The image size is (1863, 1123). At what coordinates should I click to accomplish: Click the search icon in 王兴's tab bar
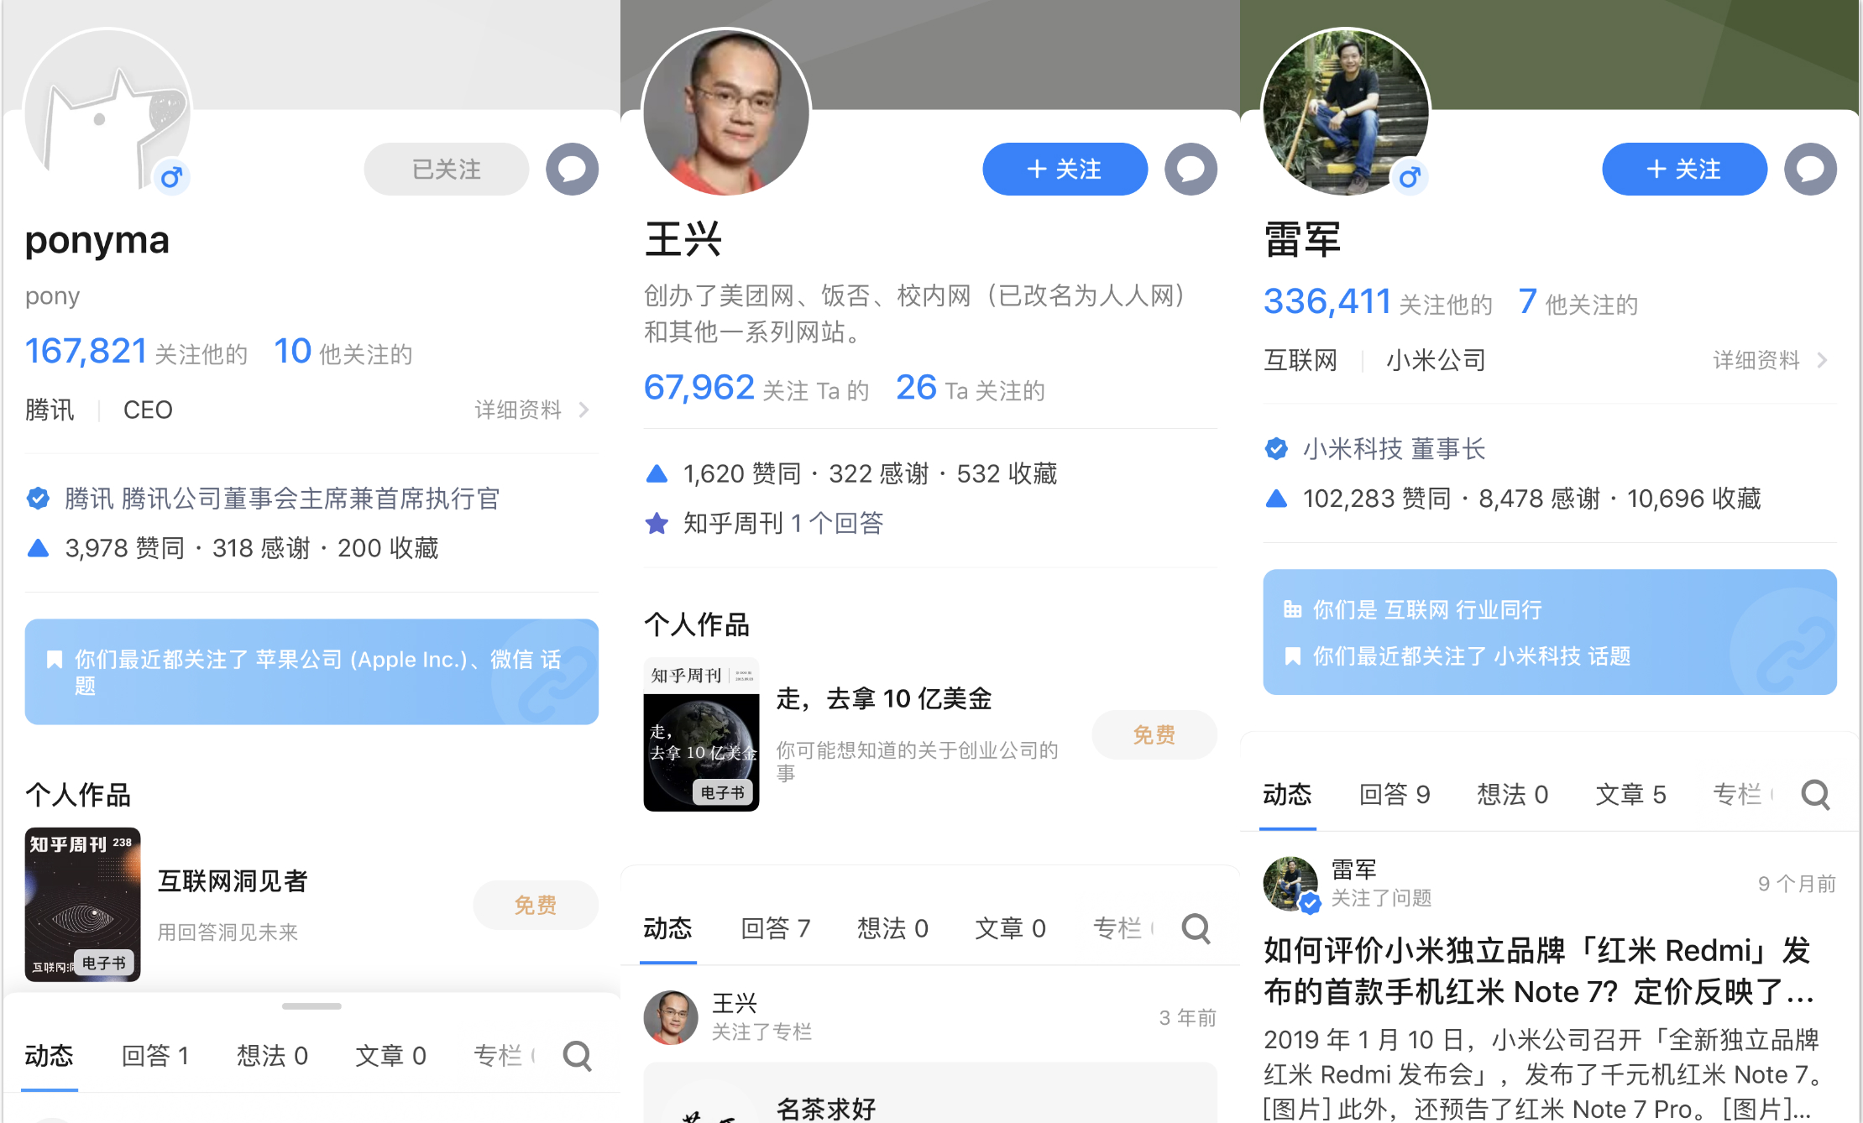point(1196,928)
